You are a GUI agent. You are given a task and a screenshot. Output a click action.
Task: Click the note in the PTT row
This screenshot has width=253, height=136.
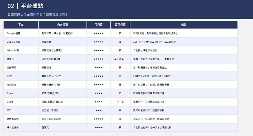(x=184, y=110)
